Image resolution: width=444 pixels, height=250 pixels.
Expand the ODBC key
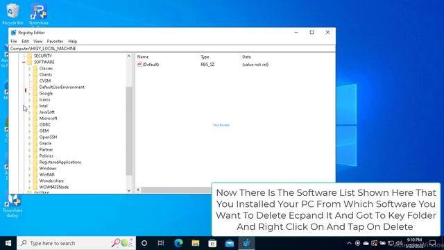point(29,125)
